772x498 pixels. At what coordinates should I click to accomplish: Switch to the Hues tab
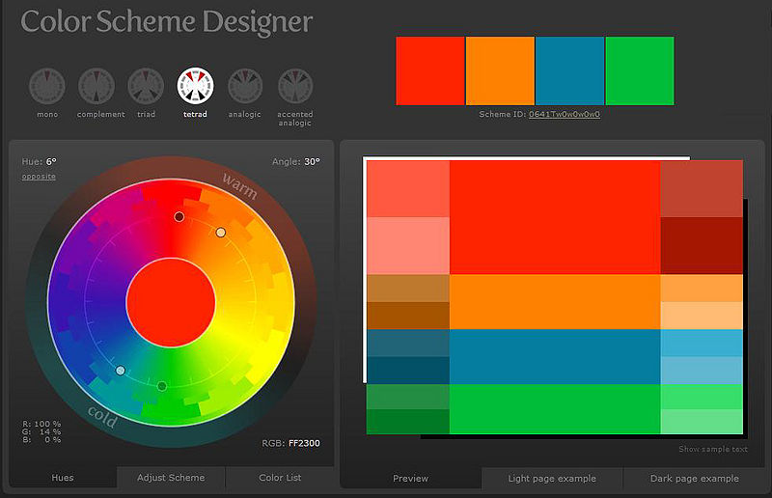coord(63,478)
